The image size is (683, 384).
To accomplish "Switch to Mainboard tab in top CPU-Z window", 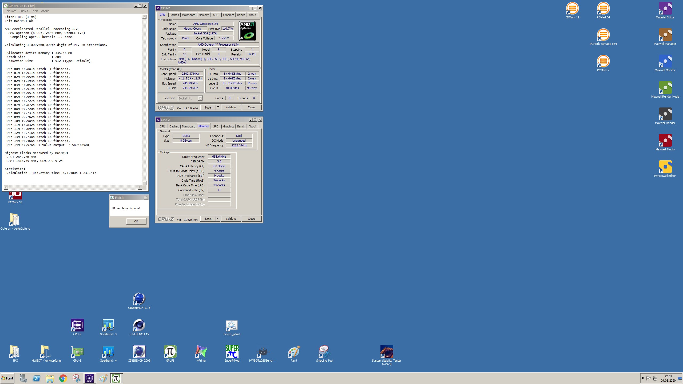I will click(x=189, y=15).
